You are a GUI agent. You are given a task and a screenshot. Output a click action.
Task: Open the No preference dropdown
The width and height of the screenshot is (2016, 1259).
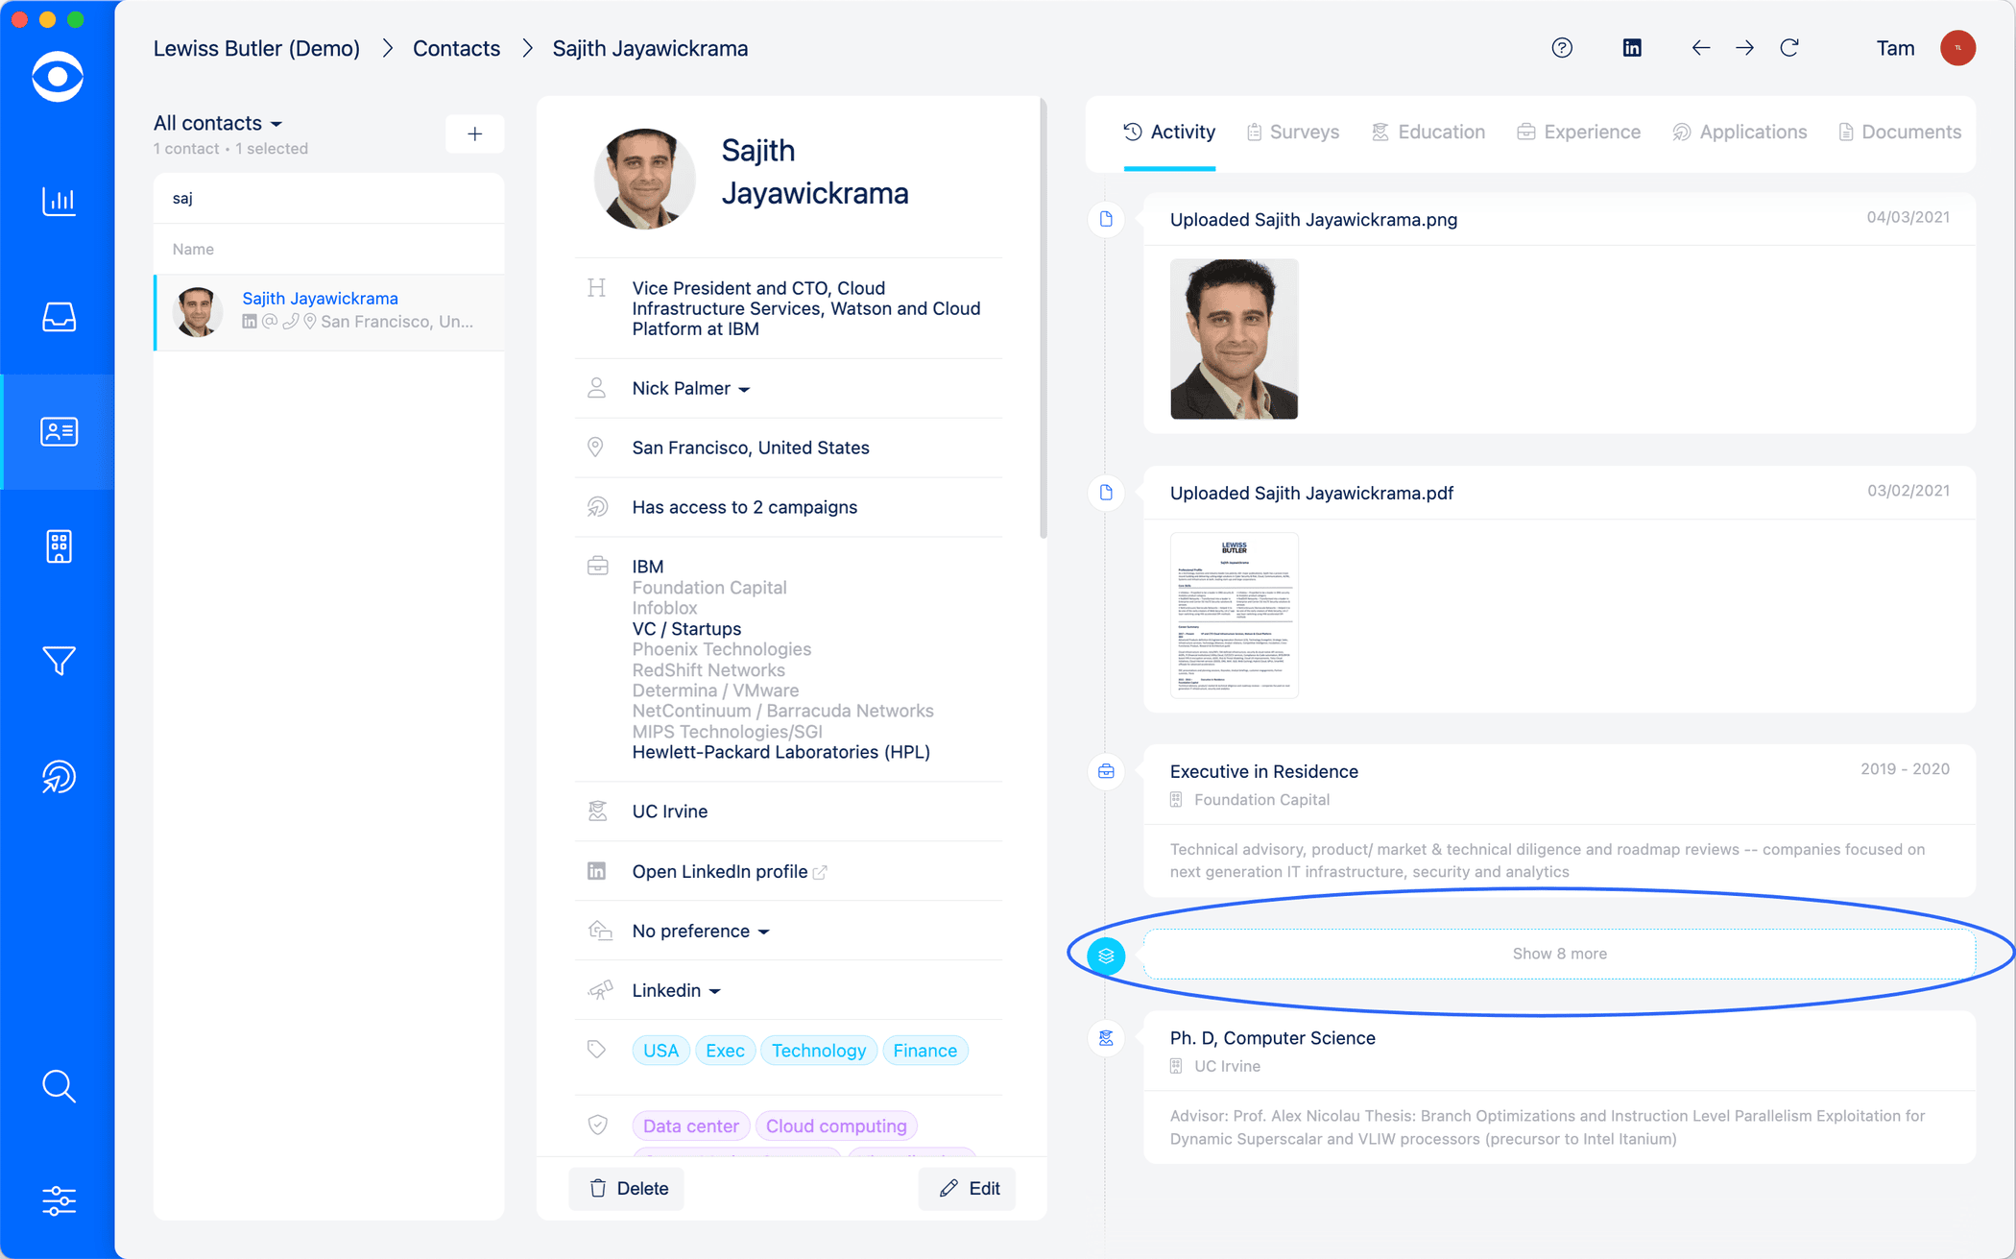700,932
